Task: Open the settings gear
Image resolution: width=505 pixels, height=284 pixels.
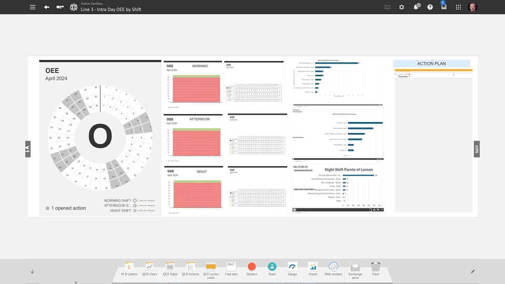Action: 401,7
